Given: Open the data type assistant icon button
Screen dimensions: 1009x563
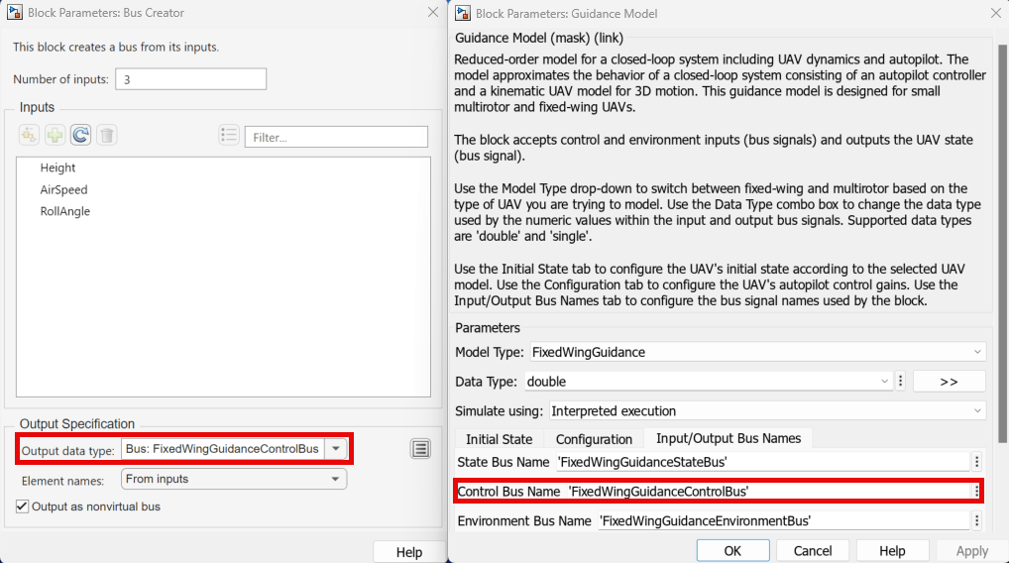Looking at the screenshot, I should (421, 449).
